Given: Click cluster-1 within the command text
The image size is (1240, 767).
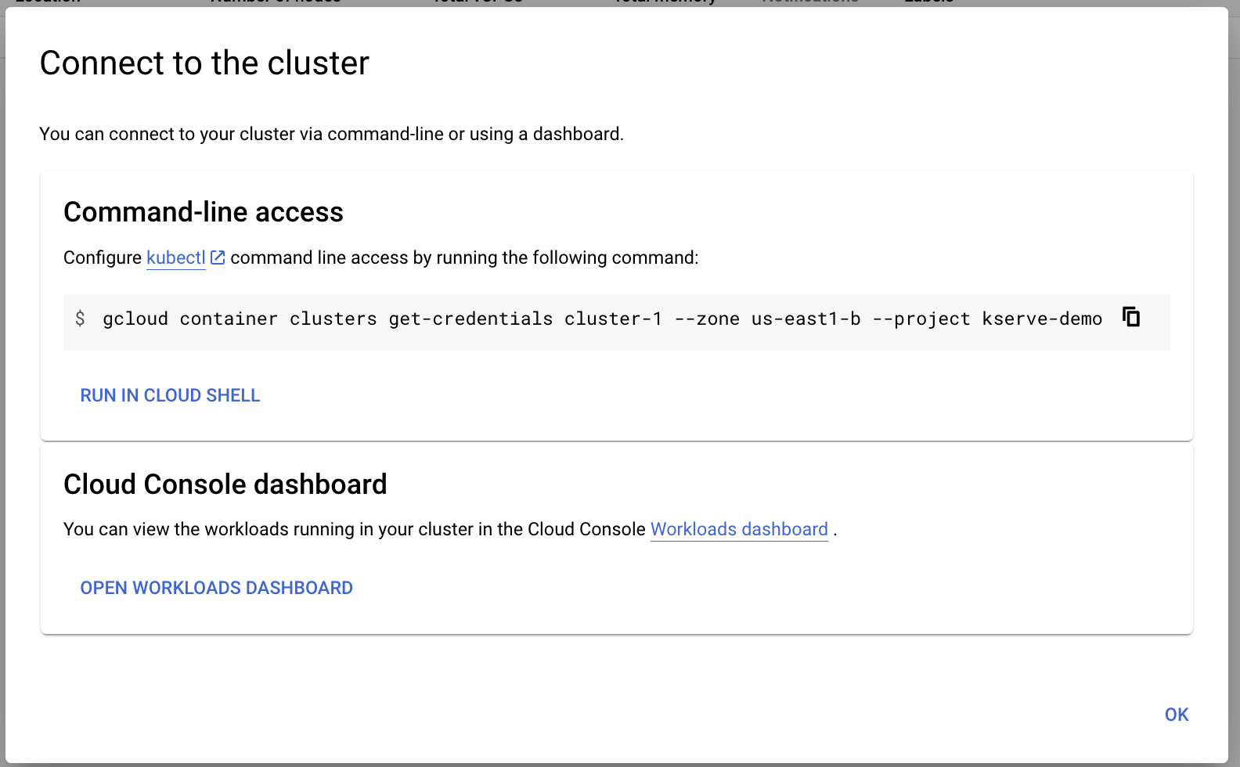Looking at the screenshot, I should point(613,319).
